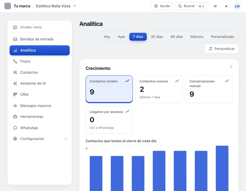The height and width of the screenshot is (191, 246).
Task: Click the Configuración gear icon
Action: [15, 139]
